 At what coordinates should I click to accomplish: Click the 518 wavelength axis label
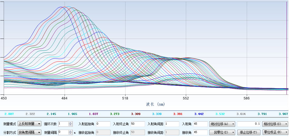point(125,98)
